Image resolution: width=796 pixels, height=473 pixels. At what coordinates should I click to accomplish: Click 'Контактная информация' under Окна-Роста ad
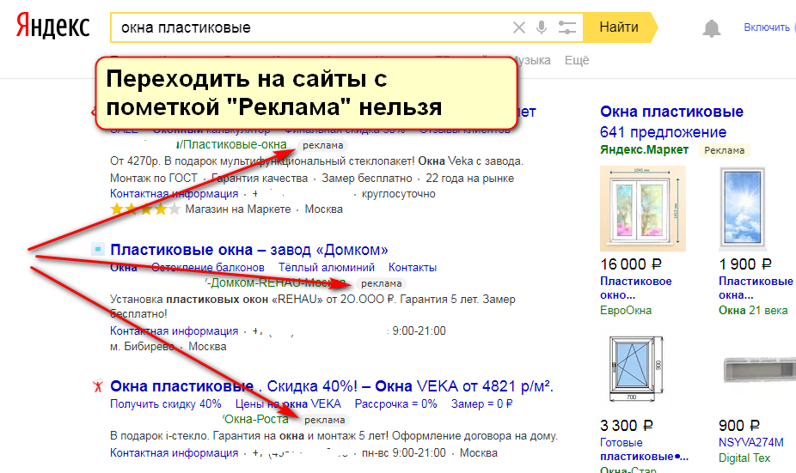click(175, 452)
